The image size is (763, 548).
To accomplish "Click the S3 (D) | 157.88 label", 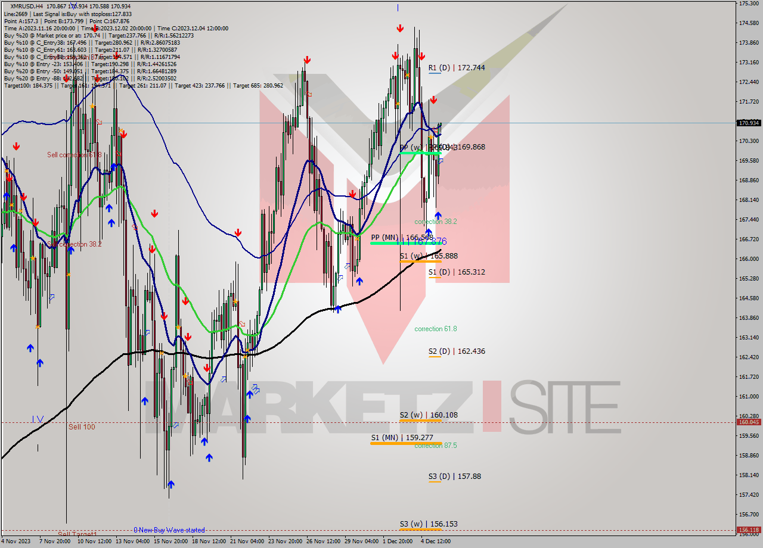I will pyautogui.click(x=454, y=477).
